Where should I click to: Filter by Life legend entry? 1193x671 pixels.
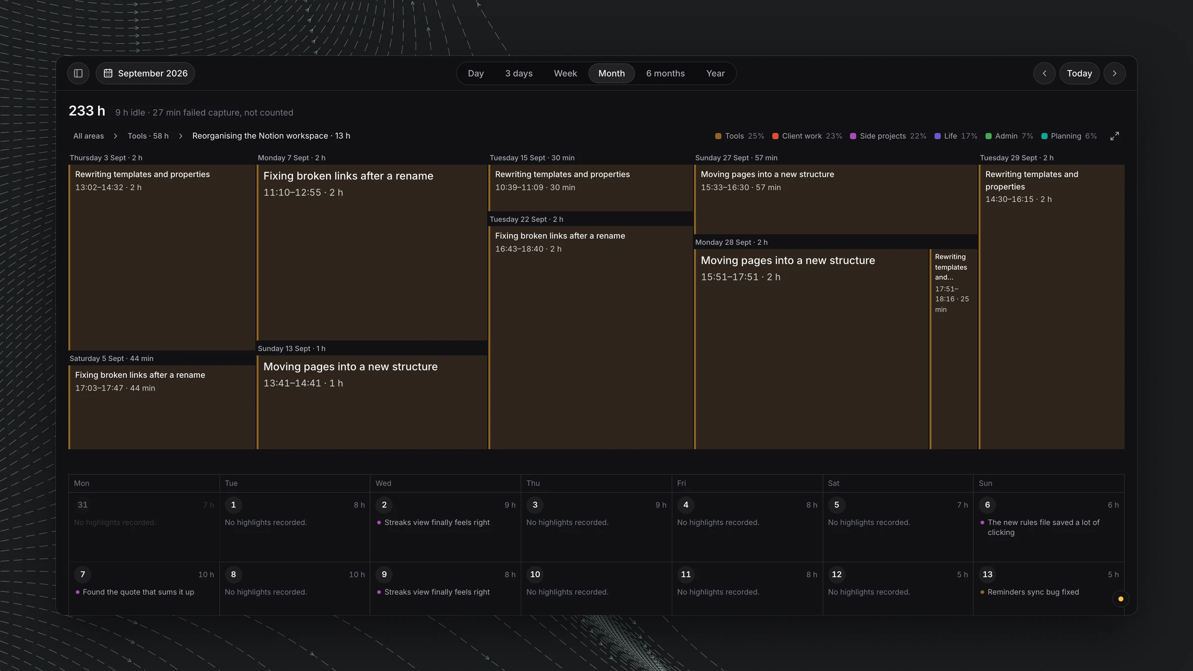(x=955, y=136)
